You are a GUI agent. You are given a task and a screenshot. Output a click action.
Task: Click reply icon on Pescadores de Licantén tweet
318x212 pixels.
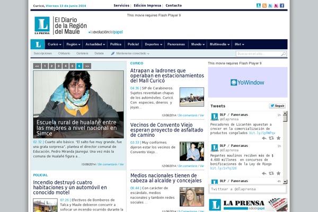coord(264,138)
